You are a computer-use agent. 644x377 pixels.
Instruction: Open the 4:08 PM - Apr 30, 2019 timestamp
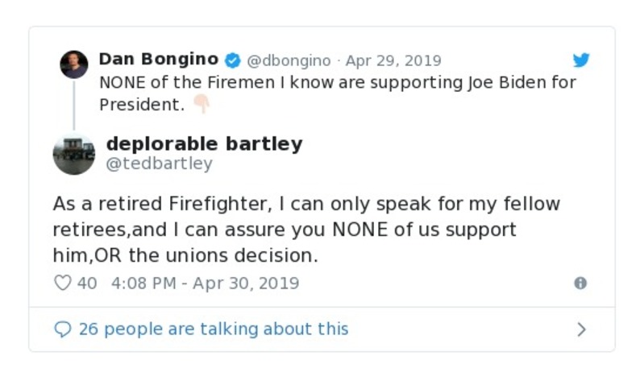(x=205, y=283)
